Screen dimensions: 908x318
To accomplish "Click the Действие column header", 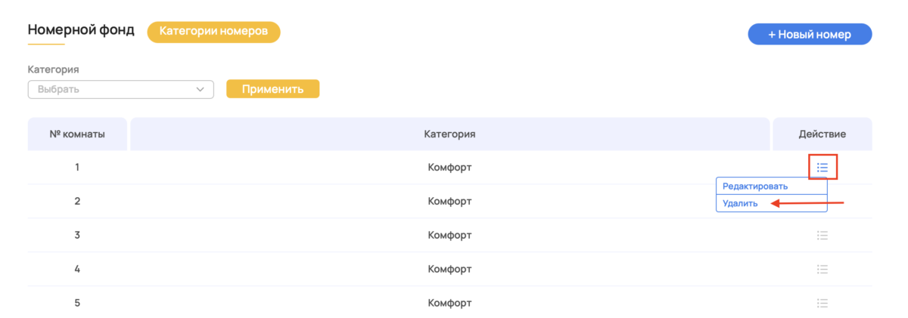I will (x=822, y=134).
